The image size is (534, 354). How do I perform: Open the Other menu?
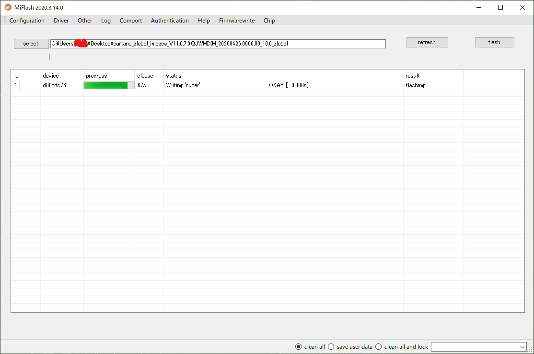[85, 21]
